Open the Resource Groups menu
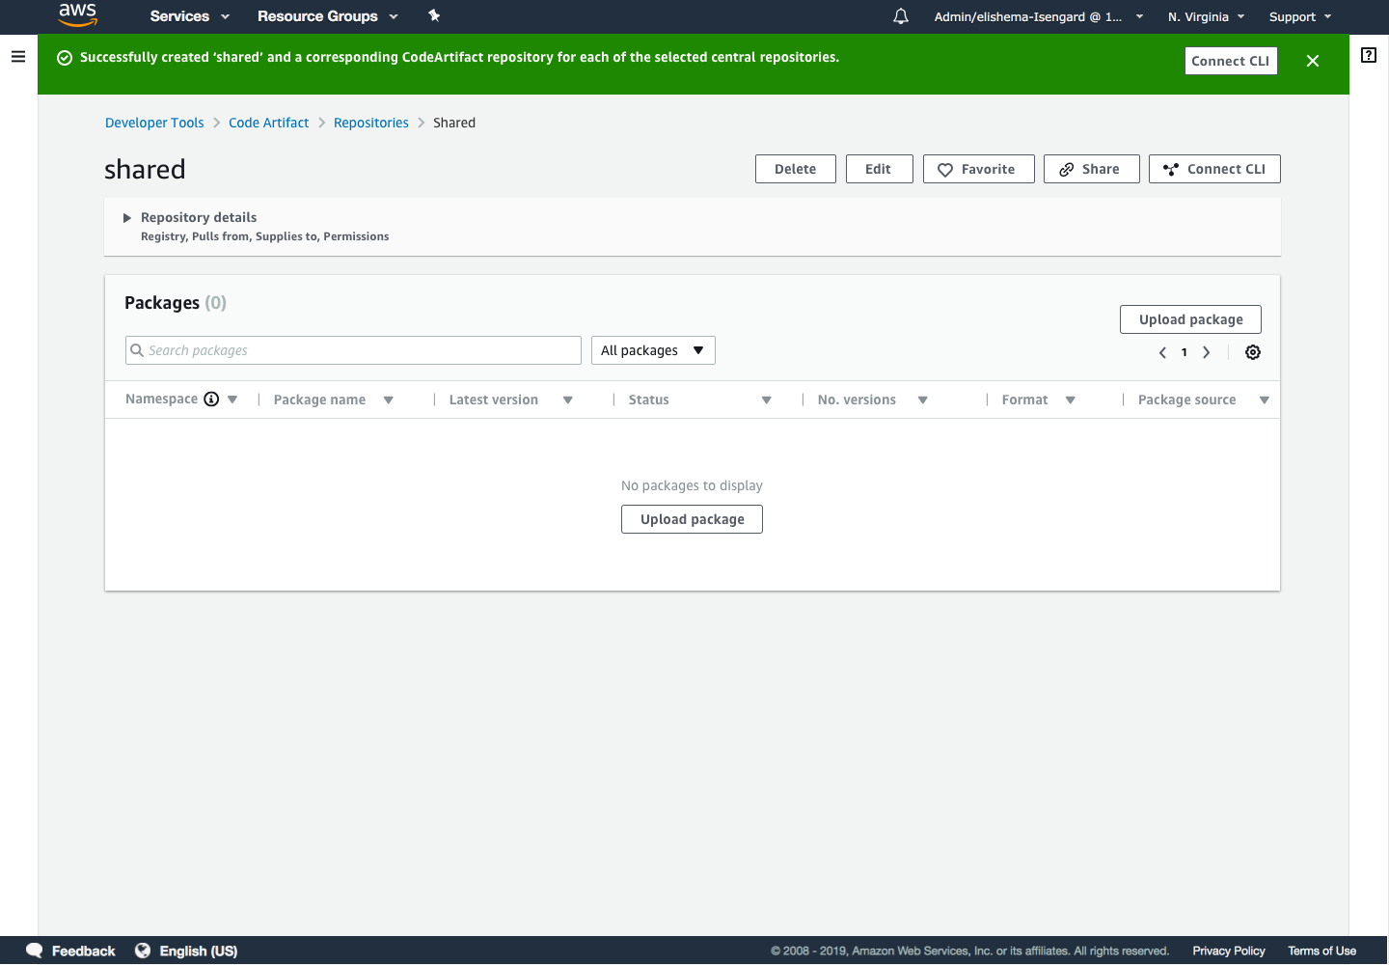 [328, 16]
